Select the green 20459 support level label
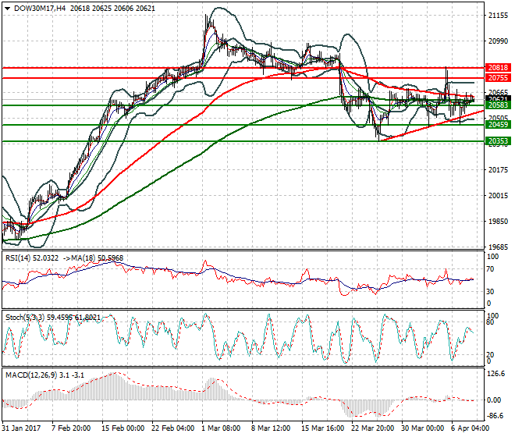 click(x=498, y=125)
